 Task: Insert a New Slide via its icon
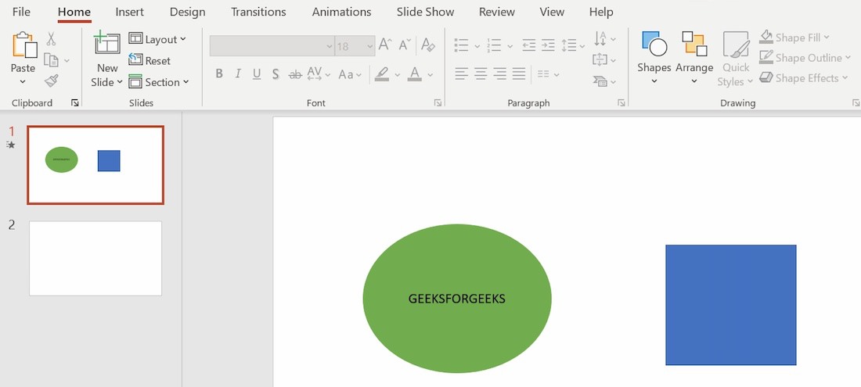coord(107,42)
